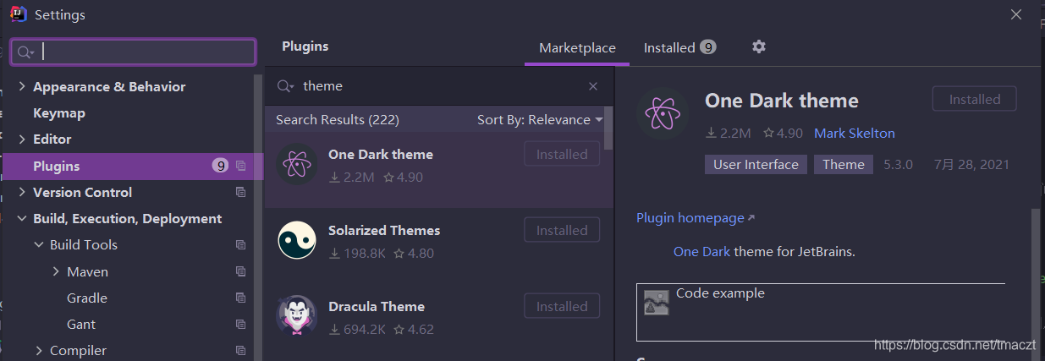This screenshot has width=1045, height=361.
Task: Expand Appearance & Behavior section
Action: click(21, 87)
